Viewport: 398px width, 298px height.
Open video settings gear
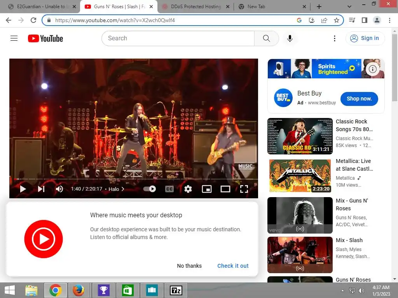pyautogui.click(x=188, y=189)
